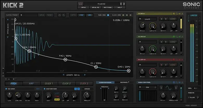Image resolution: width=203 pixels, height=108 pixels.
Task: Go to the previous preset arrow beside Fresh 02
Action: coord(121,4)
